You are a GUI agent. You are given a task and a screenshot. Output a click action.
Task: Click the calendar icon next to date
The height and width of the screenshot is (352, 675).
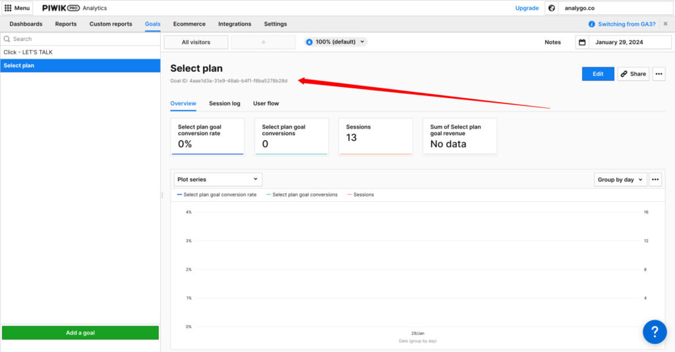pos(581,42)
